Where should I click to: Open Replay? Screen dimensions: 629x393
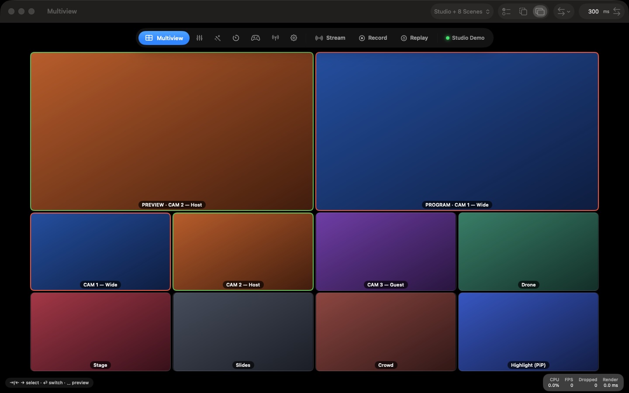pos(415,38)
